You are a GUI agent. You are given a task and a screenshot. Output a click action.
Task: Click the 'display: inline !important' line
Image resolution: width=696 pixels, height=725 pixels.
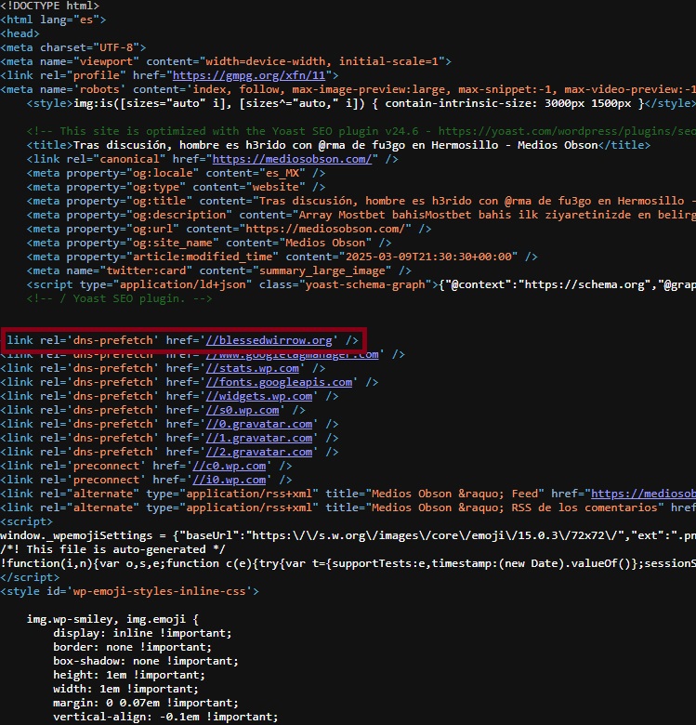pos(142,633)
